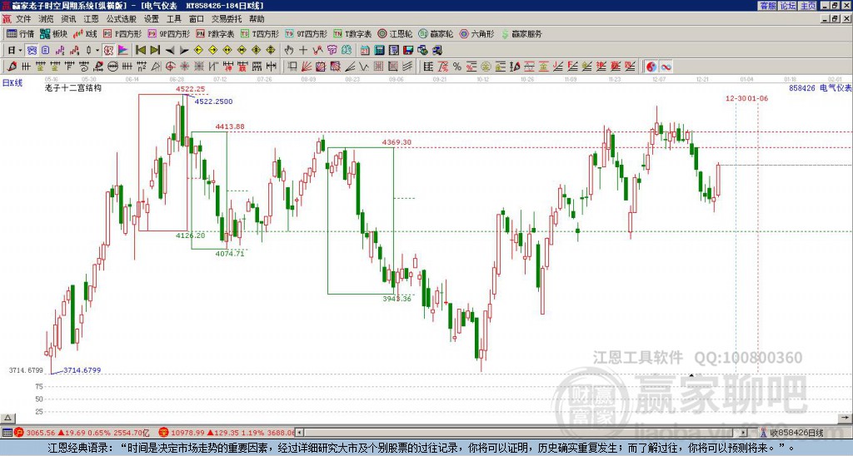Click the status bar grid icon
The height and width of the screenshot is (456, 853).
coord(7,433)
